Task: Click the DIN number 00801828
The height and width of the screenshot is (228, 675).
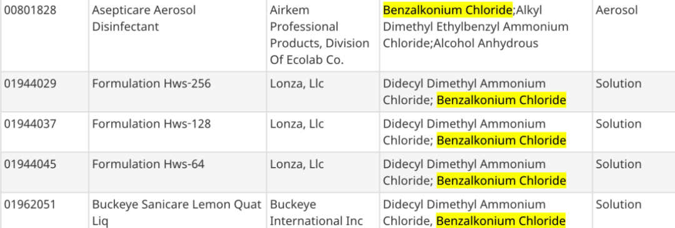Action: 30,11
